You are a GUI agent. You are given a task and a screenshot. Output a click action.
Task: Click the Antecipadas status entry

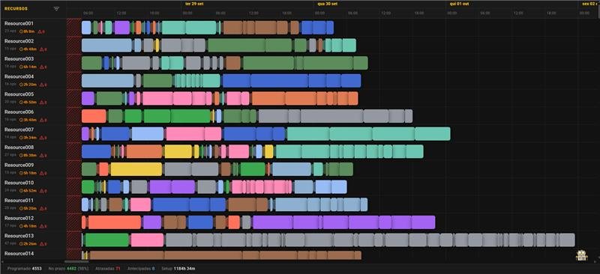coord(141,269)
